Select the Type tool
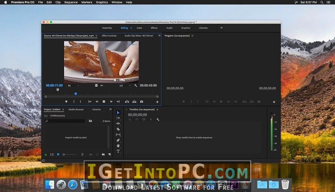This screenshot has width=335, height=192. point(118,151)
